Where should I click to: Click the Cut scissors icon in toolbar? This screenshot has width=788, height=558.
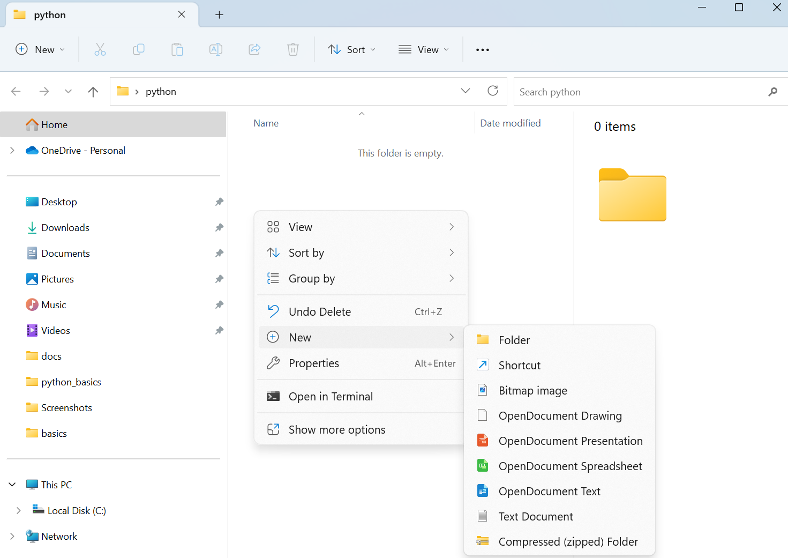tap(100, 50)
